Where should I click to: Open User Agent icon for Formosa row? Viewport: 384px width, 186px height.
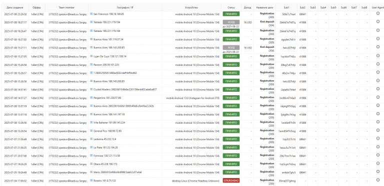pyautogui.click(x=377, y=155)
